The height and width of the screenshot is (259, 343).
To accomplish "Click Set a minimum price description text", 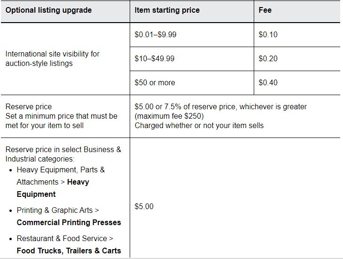I will tap(62, 121).
